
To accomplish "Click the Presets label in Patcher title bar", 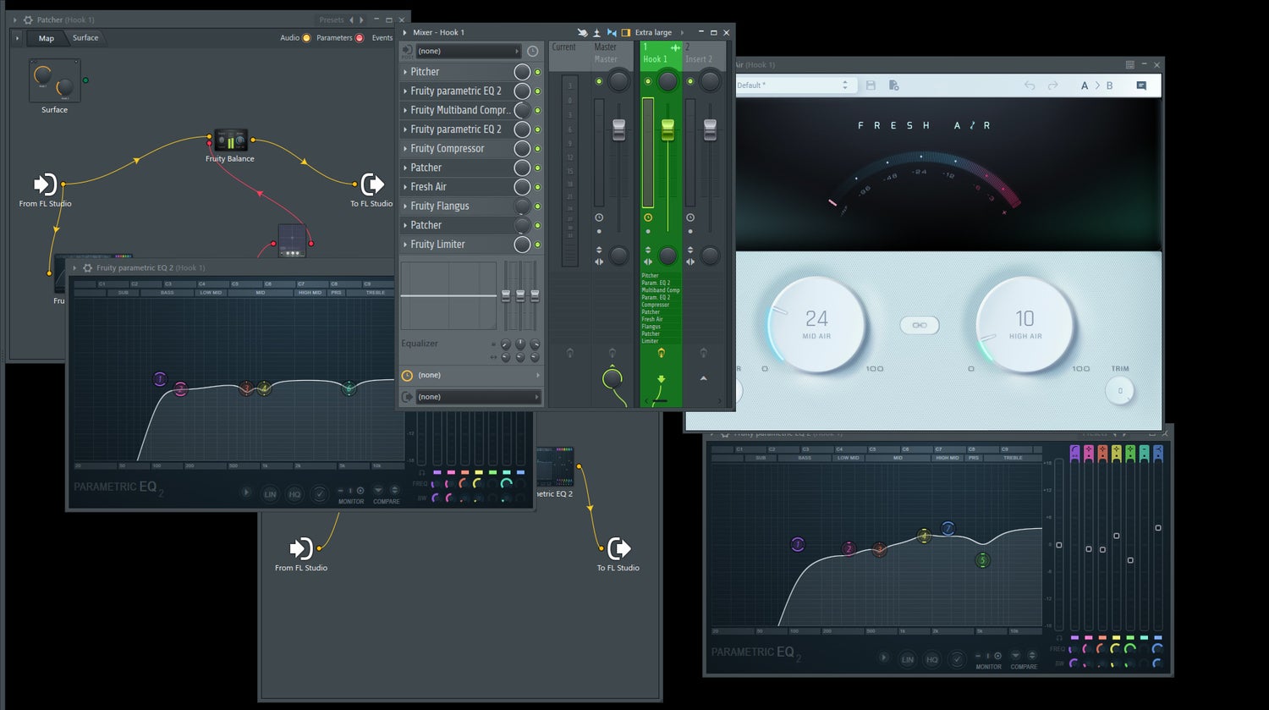I will point(332,19).
